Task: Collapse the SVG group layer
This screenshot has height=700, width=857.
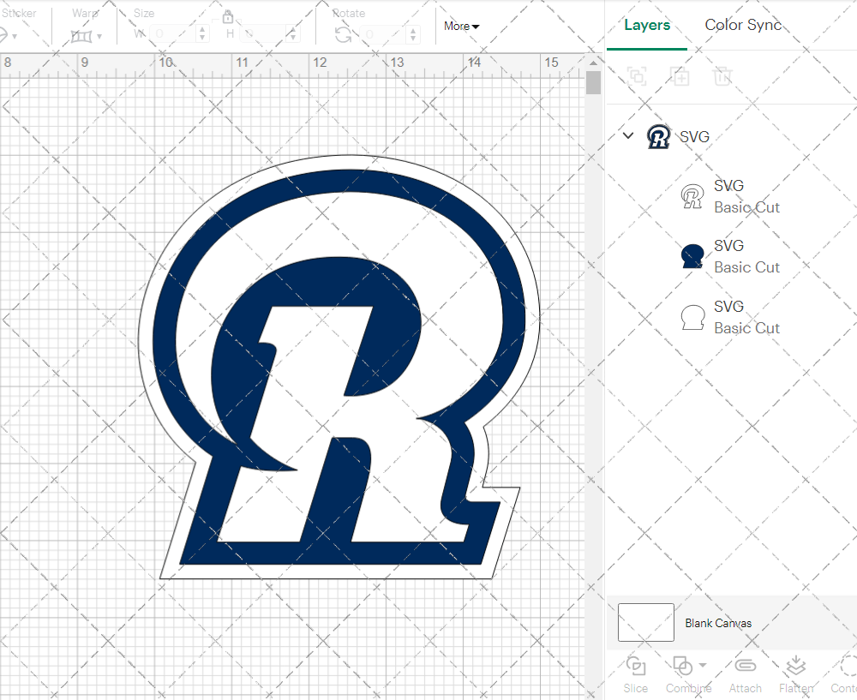Action: tap(628, 135)
